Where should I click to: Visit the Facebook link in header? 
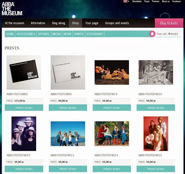(x=176, y=1)
